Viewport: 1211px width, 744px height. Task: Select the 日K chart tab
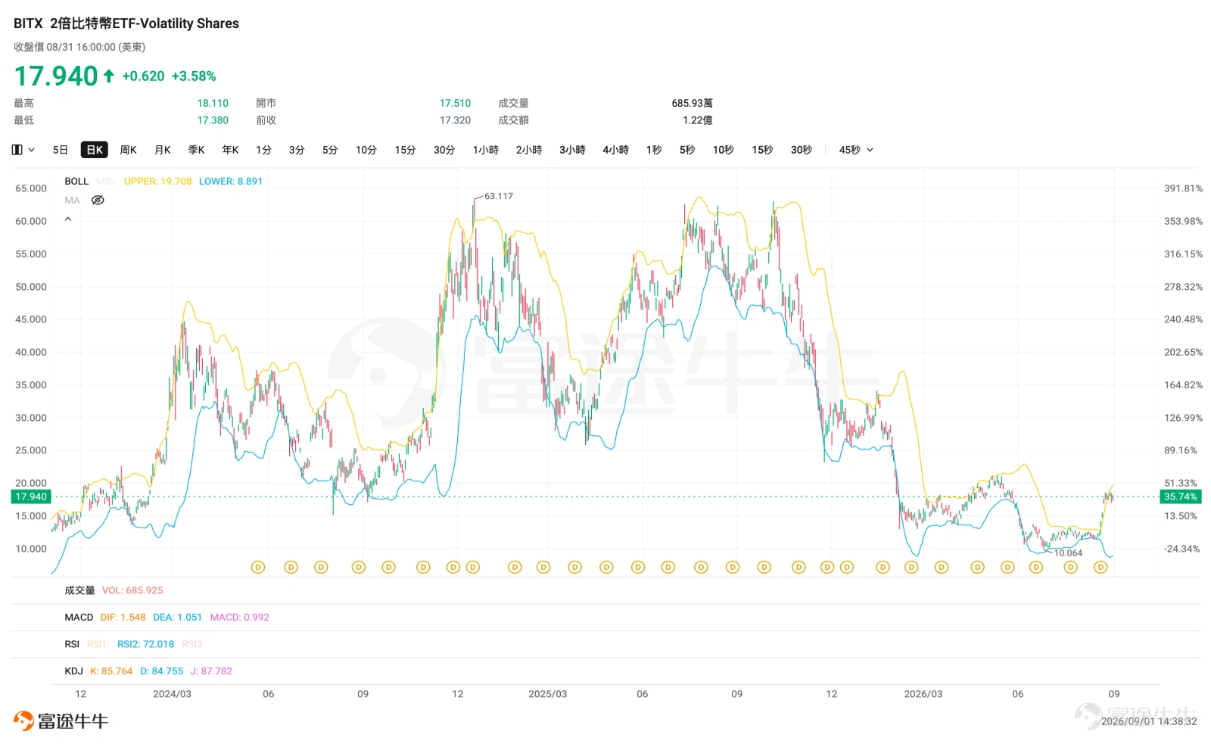pos(95,150)
